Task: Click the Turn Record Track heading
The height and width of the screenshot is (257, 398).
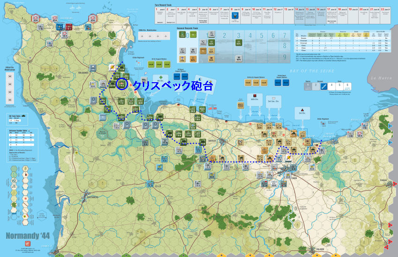Action: [x=163, y=5]
